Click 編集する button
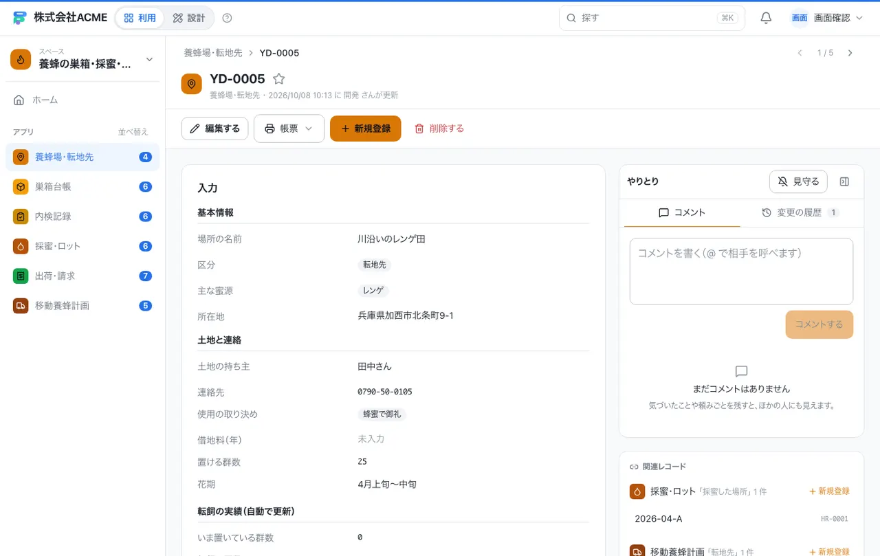The width and height of the screenshot is (880, 556). point(214,129)
